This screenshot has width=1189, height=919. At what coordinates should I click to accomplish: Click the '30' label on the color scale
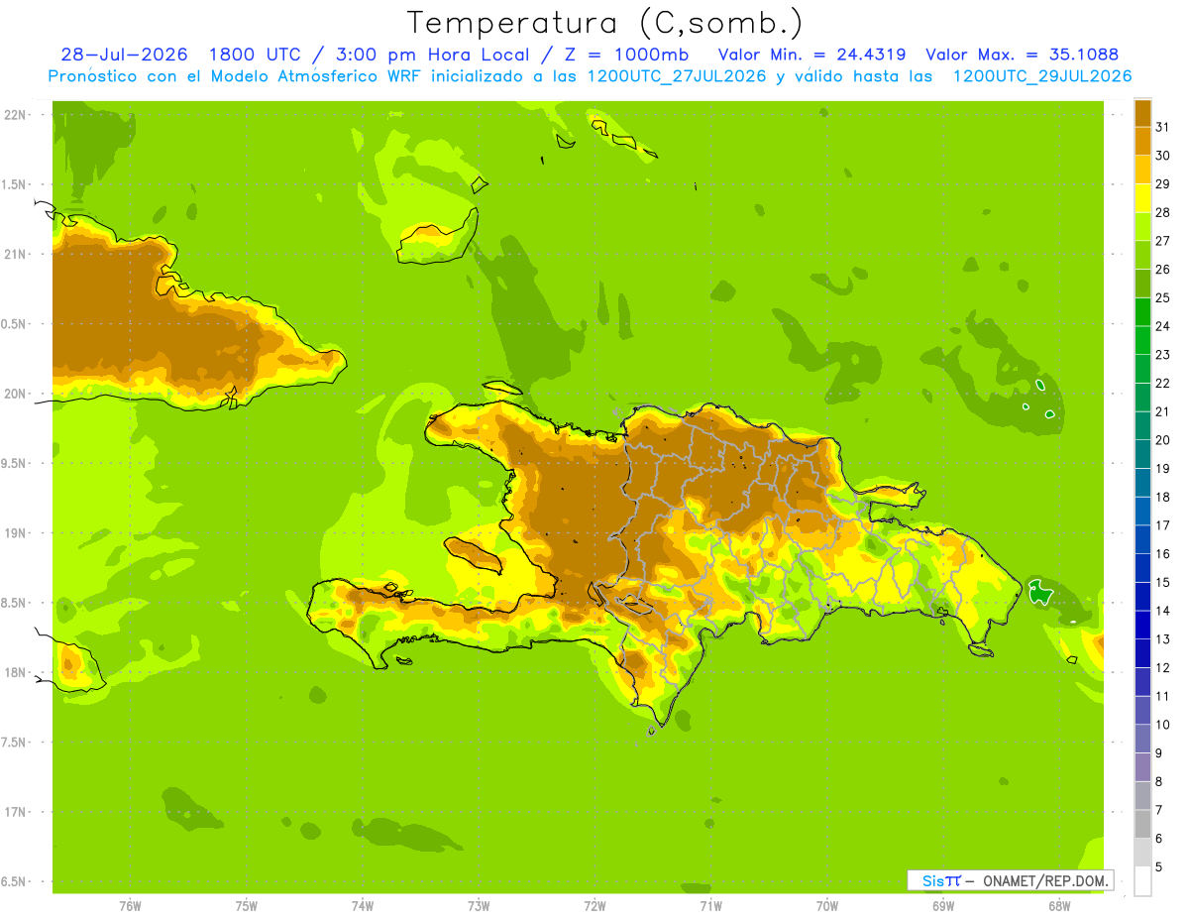pos(1162,156)
